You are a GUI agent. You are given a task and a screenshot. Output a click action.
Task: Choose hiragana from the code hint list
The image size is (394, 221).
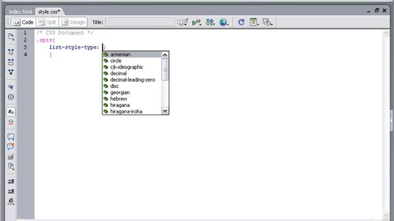[132, 105]
